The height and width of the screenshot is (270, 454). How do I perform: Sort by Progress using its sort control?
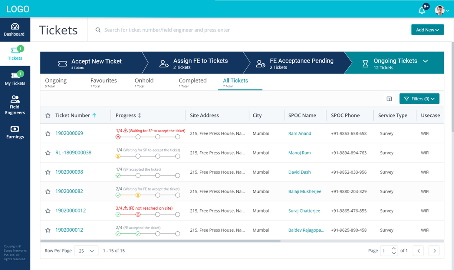click(139, 115)
